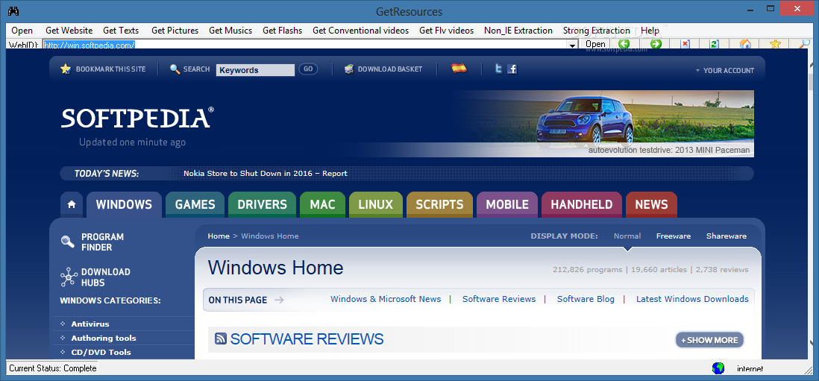Click the GO search button
Image resolution: width=819 pixels, height=381 pixels.
tap(308, 69)
